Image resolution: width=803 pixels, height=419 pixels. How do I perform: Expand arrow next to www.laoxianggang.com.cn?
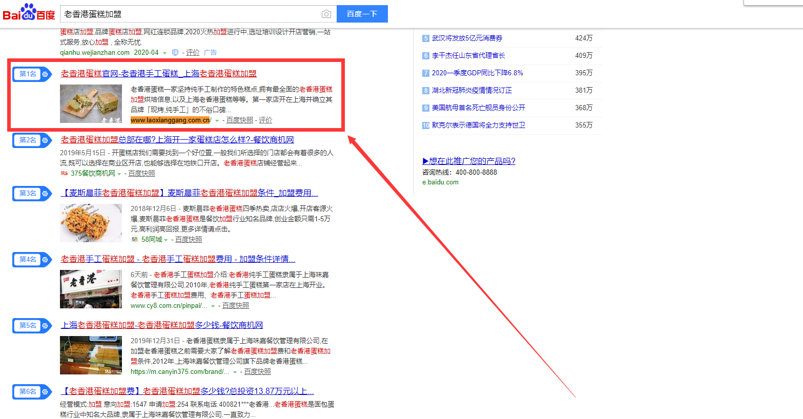coord(217,120)
